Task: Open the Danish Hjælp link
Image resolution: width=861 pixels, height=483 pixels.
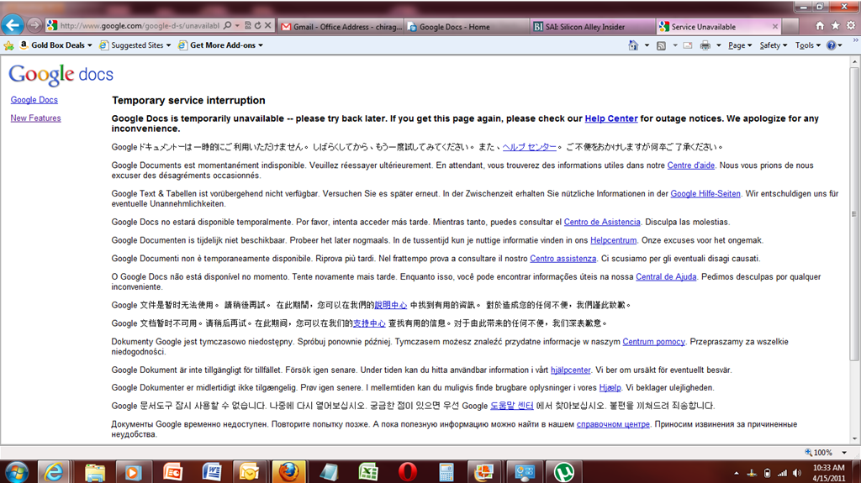Action: pyautogui.click(x=610, y=387)
